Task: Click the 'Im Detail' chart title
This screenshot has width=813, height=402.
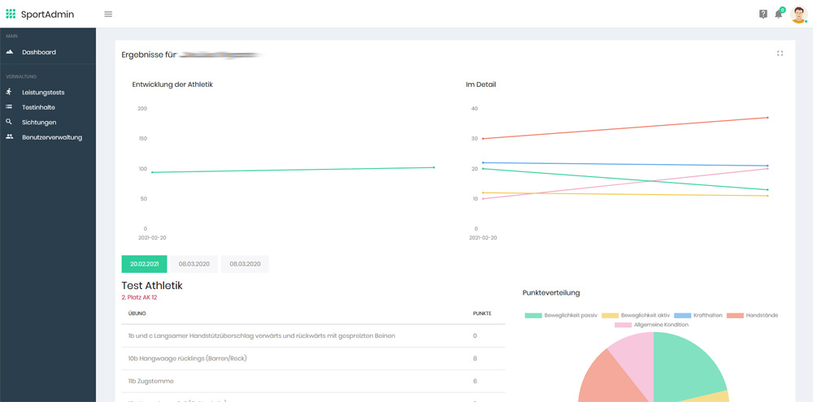Action: 481,84
